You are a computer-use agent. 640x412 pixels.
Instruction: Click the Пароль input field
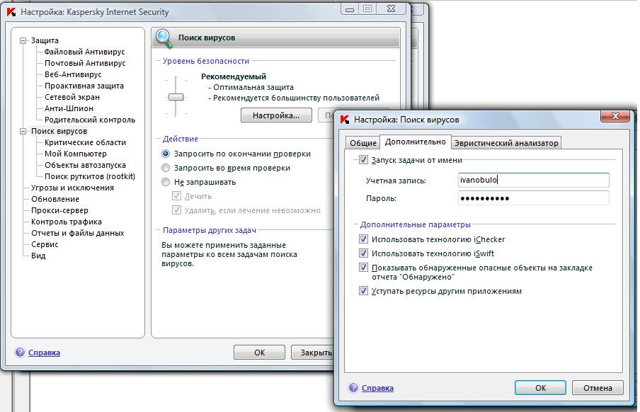click(x=534, y=198)
